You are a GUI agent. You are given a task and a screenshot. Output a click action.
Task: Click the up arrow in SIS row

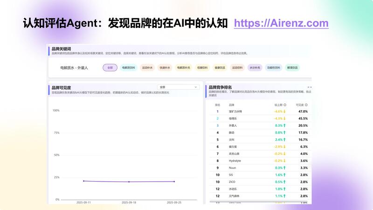[285, 175]
